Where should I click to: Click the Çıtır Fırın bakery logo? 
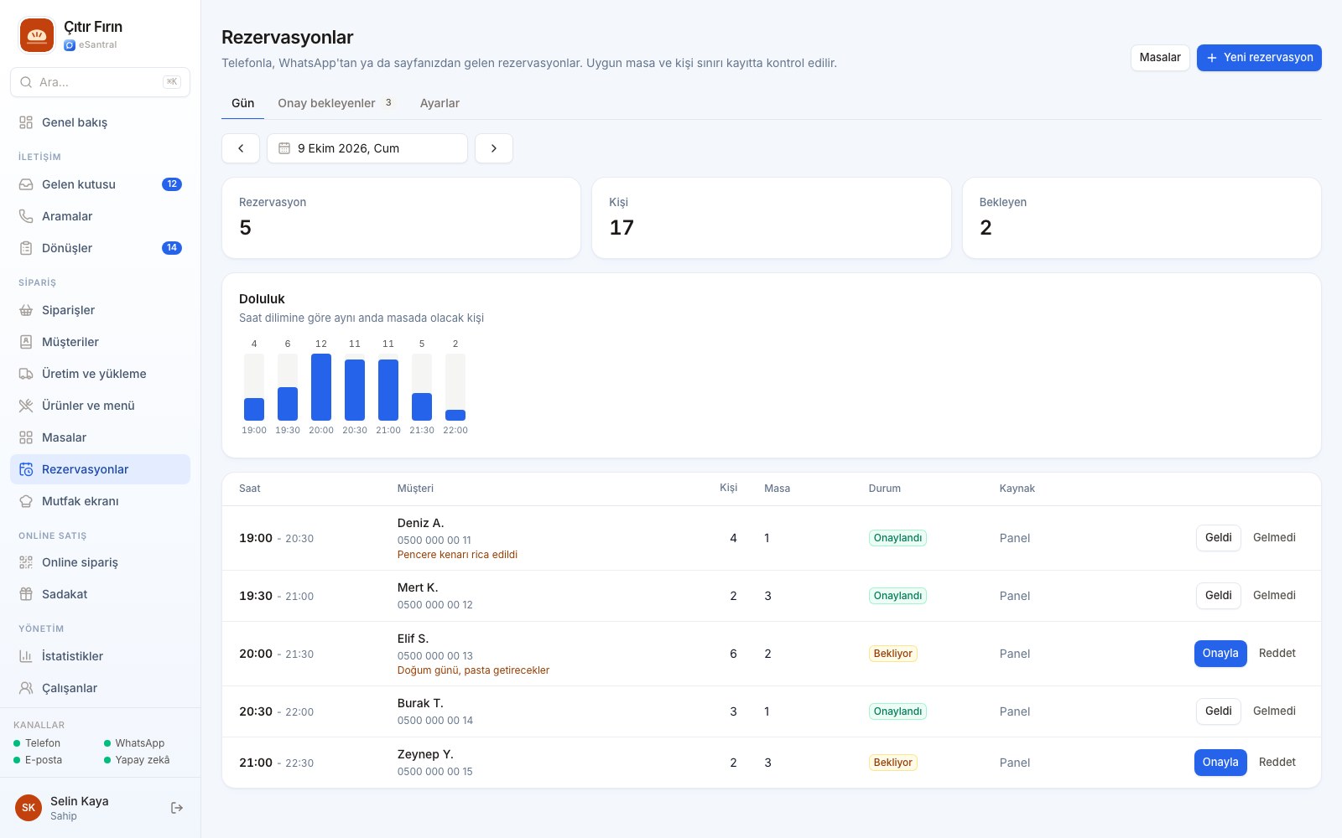pos(37,35)
